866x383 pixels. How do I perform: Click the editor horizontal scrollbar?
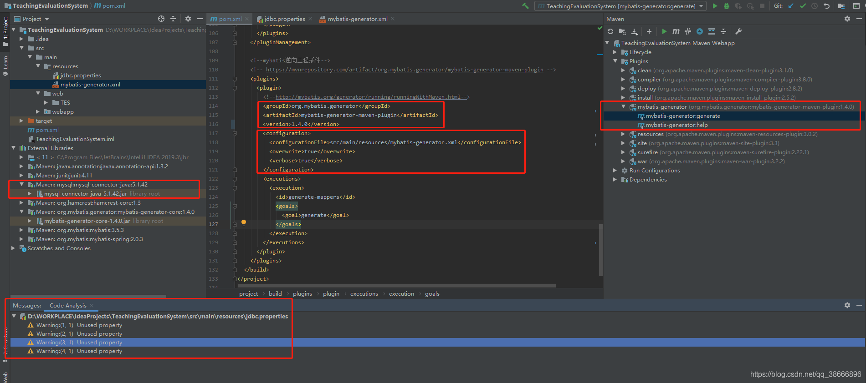point(396,286)
